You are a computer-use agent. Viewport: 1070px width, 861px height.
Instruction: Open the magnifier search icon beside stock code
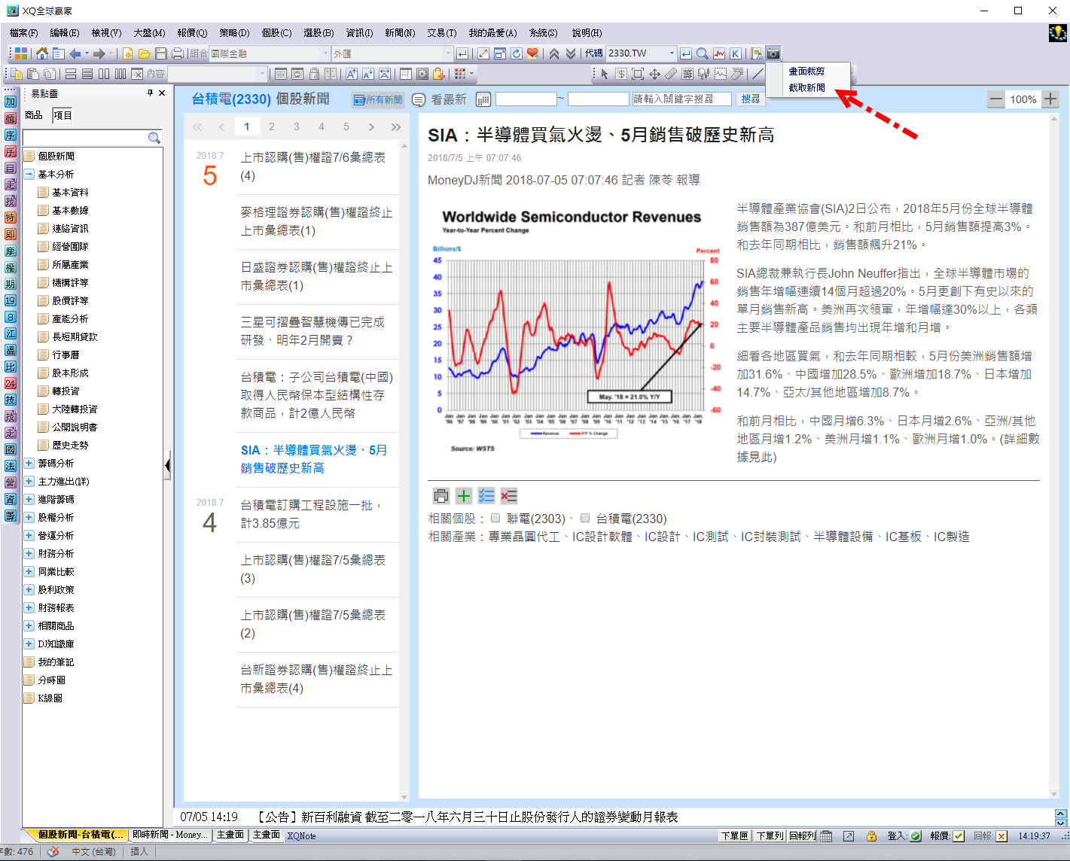coord(702,53)
